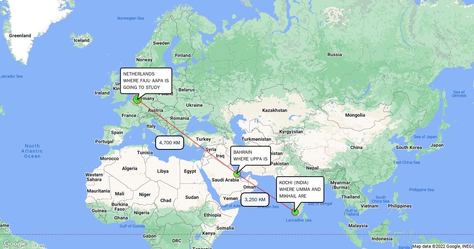Click the Sweden label
Screen dimensions: 474x249
coord(161,43)
